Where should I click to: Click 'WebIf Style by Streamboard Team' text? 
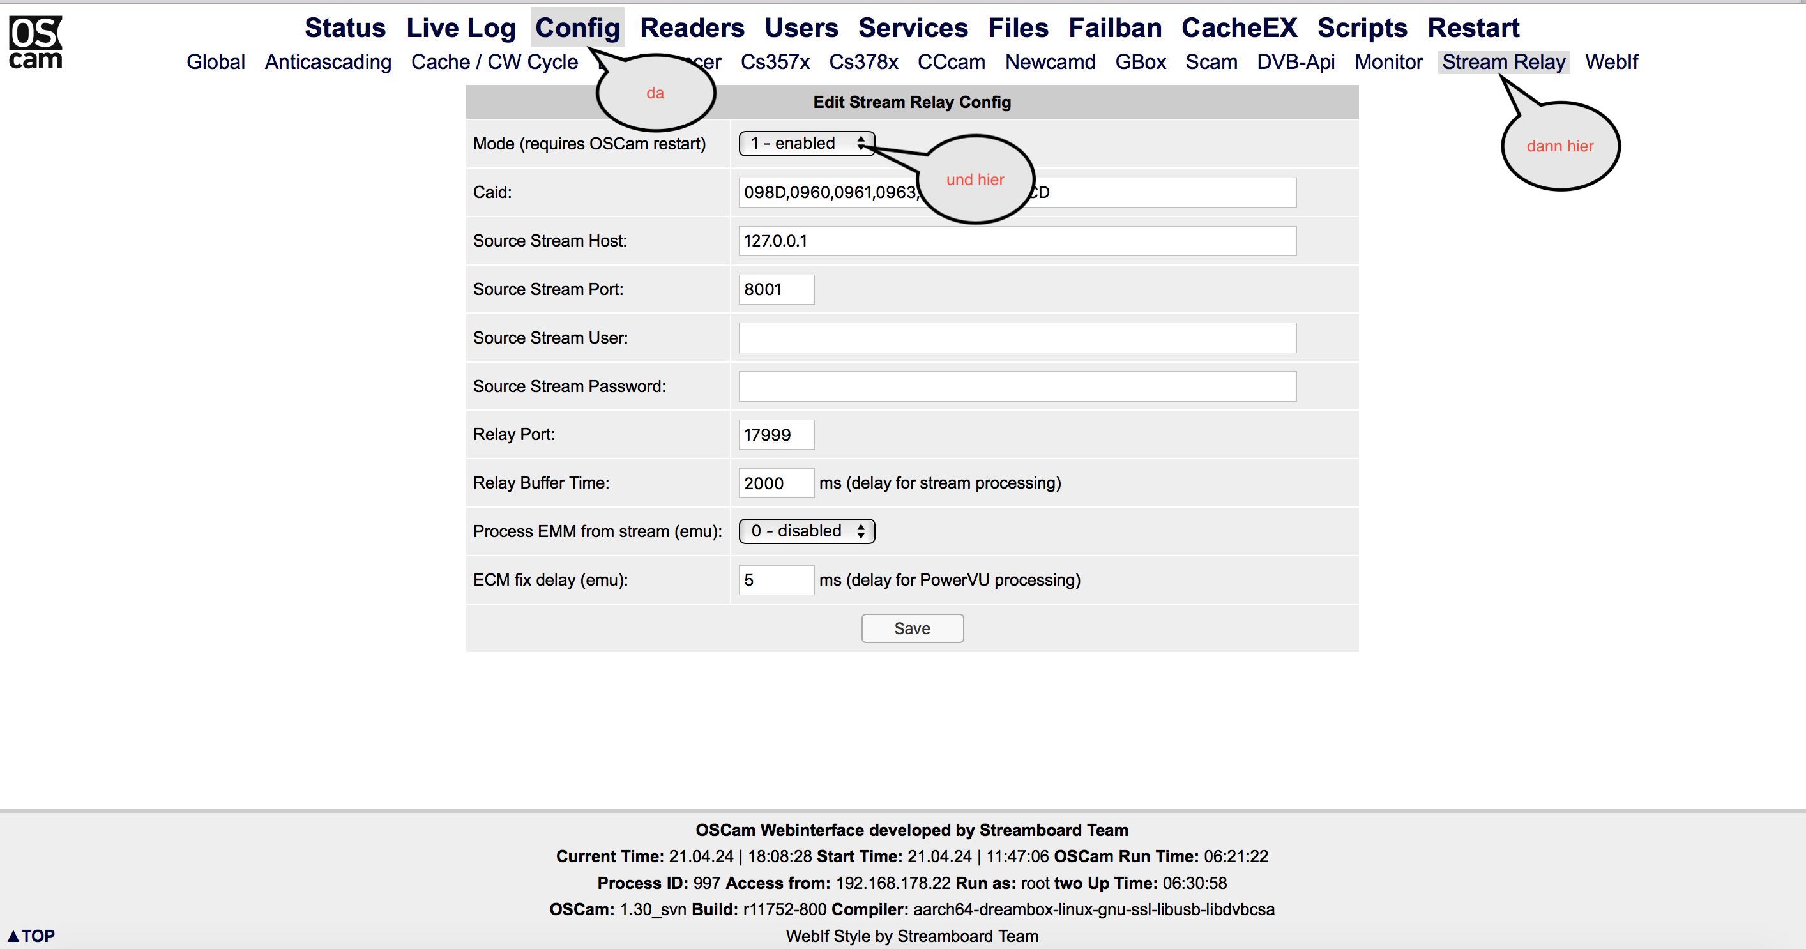[x=912, y=936]
